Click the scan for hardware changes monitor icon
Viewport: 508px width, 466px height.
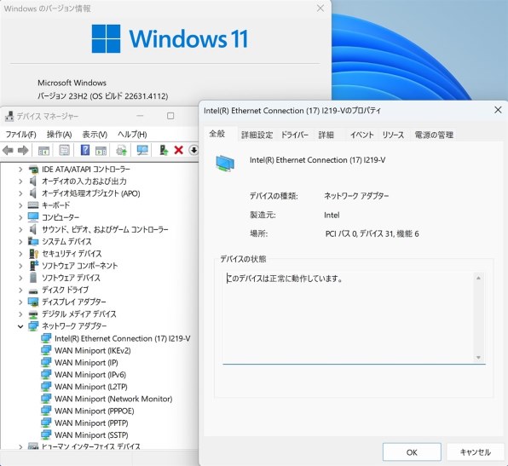click(142, 150)
